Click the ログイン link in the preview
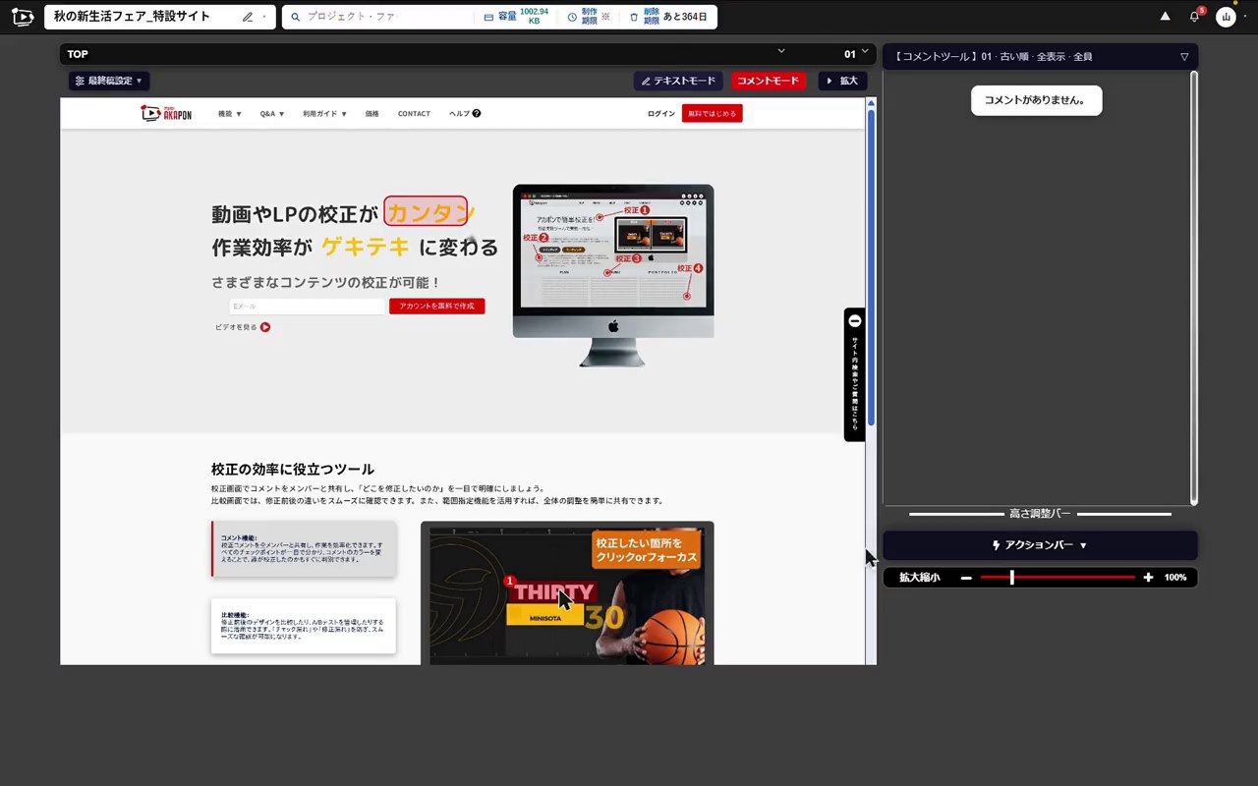Viewport: 1258px width, 786px height. click(x=661, y=113)
